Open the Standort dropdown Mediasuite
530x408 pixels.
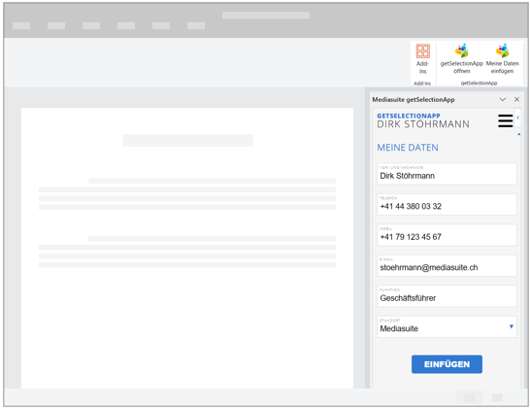click(447, 326)
